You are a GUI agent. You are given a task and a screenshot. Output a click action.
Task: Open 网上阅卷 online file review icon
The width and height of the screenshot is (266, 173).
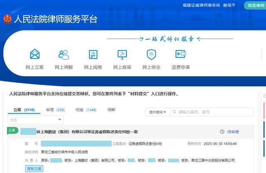tap(93, 55)
